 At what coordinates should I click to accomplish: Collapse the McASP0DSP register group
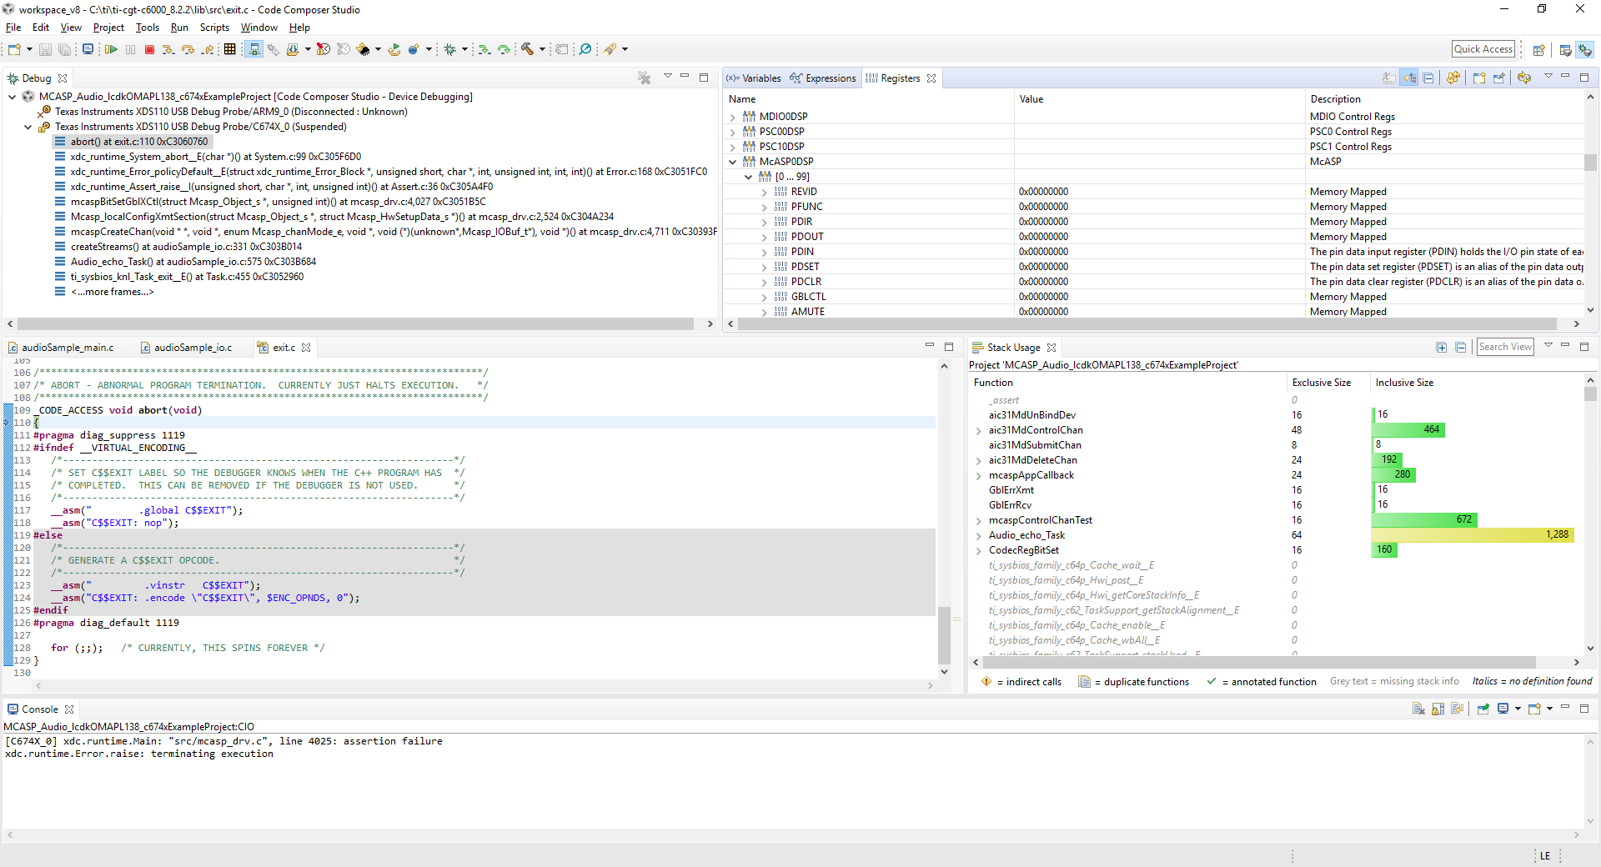733,162
